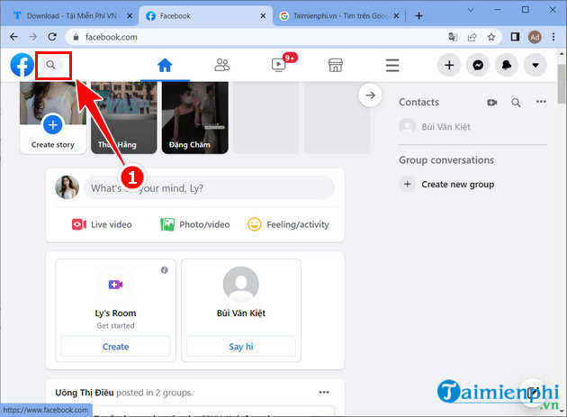Add a Photo/video to post
The image size is (567, 417).
[x=195, y=224]
